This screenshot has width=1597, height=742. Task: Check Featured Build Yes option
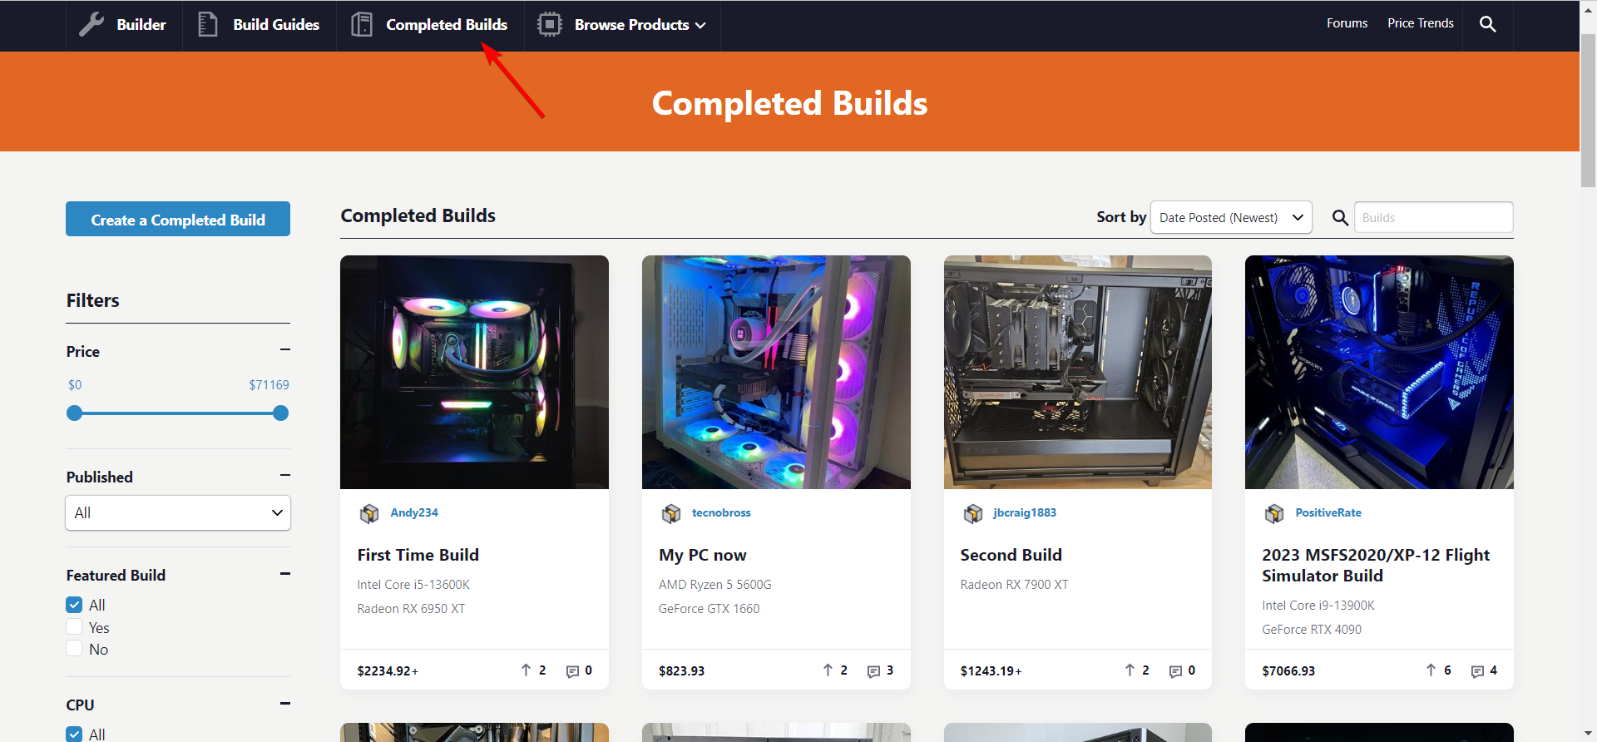coord(74,627)
